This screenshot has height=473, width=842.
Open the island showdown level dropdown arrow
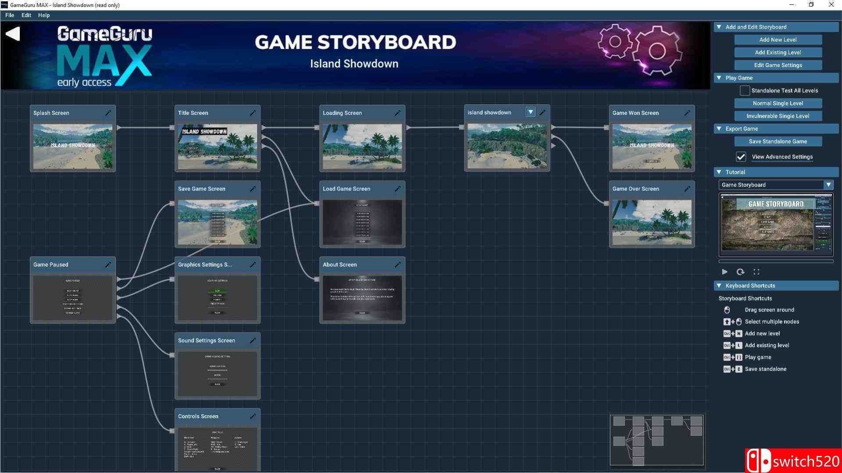click(531, 113)
